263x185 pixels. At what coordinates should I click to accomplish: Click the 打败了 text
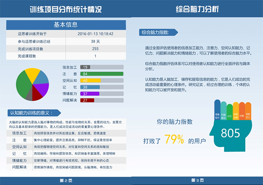point(152,141)
